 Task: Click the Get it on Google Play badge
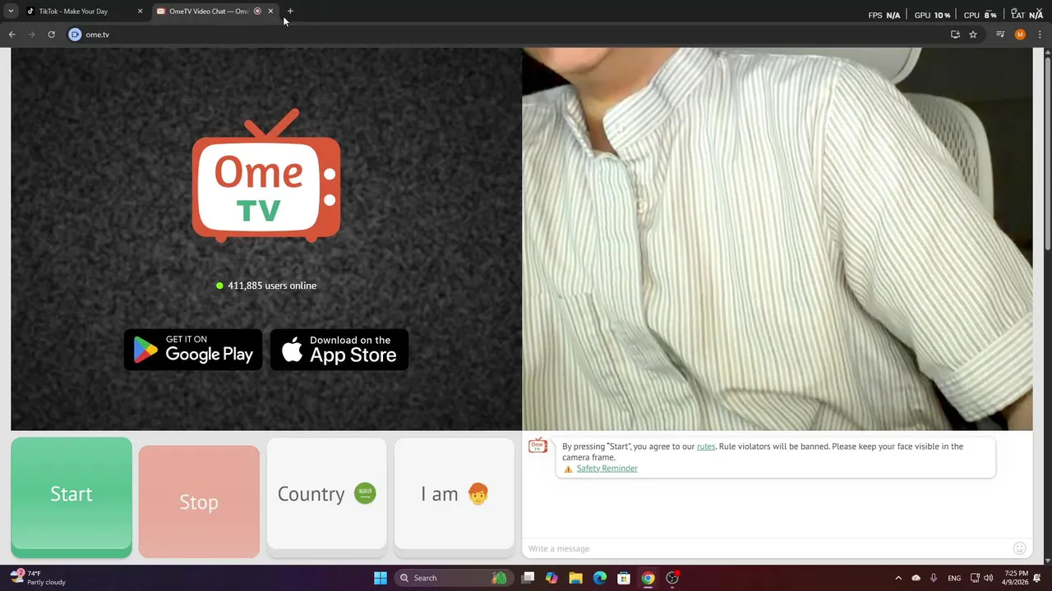193,350
